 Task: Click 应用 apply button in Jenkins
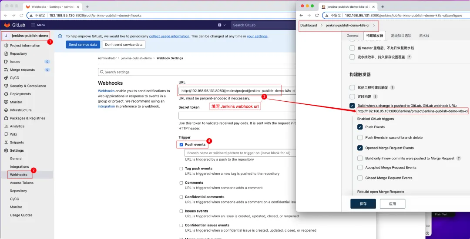pyautogui.click(x=393, y=204)
